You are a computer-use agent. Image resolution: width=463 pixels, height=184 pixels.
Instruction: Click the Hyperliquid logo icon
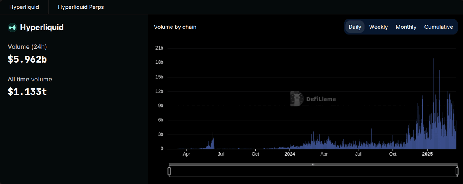(12, 27)
